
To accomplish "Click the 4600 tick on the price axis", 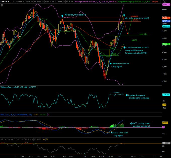I will (x=164, y=10).
